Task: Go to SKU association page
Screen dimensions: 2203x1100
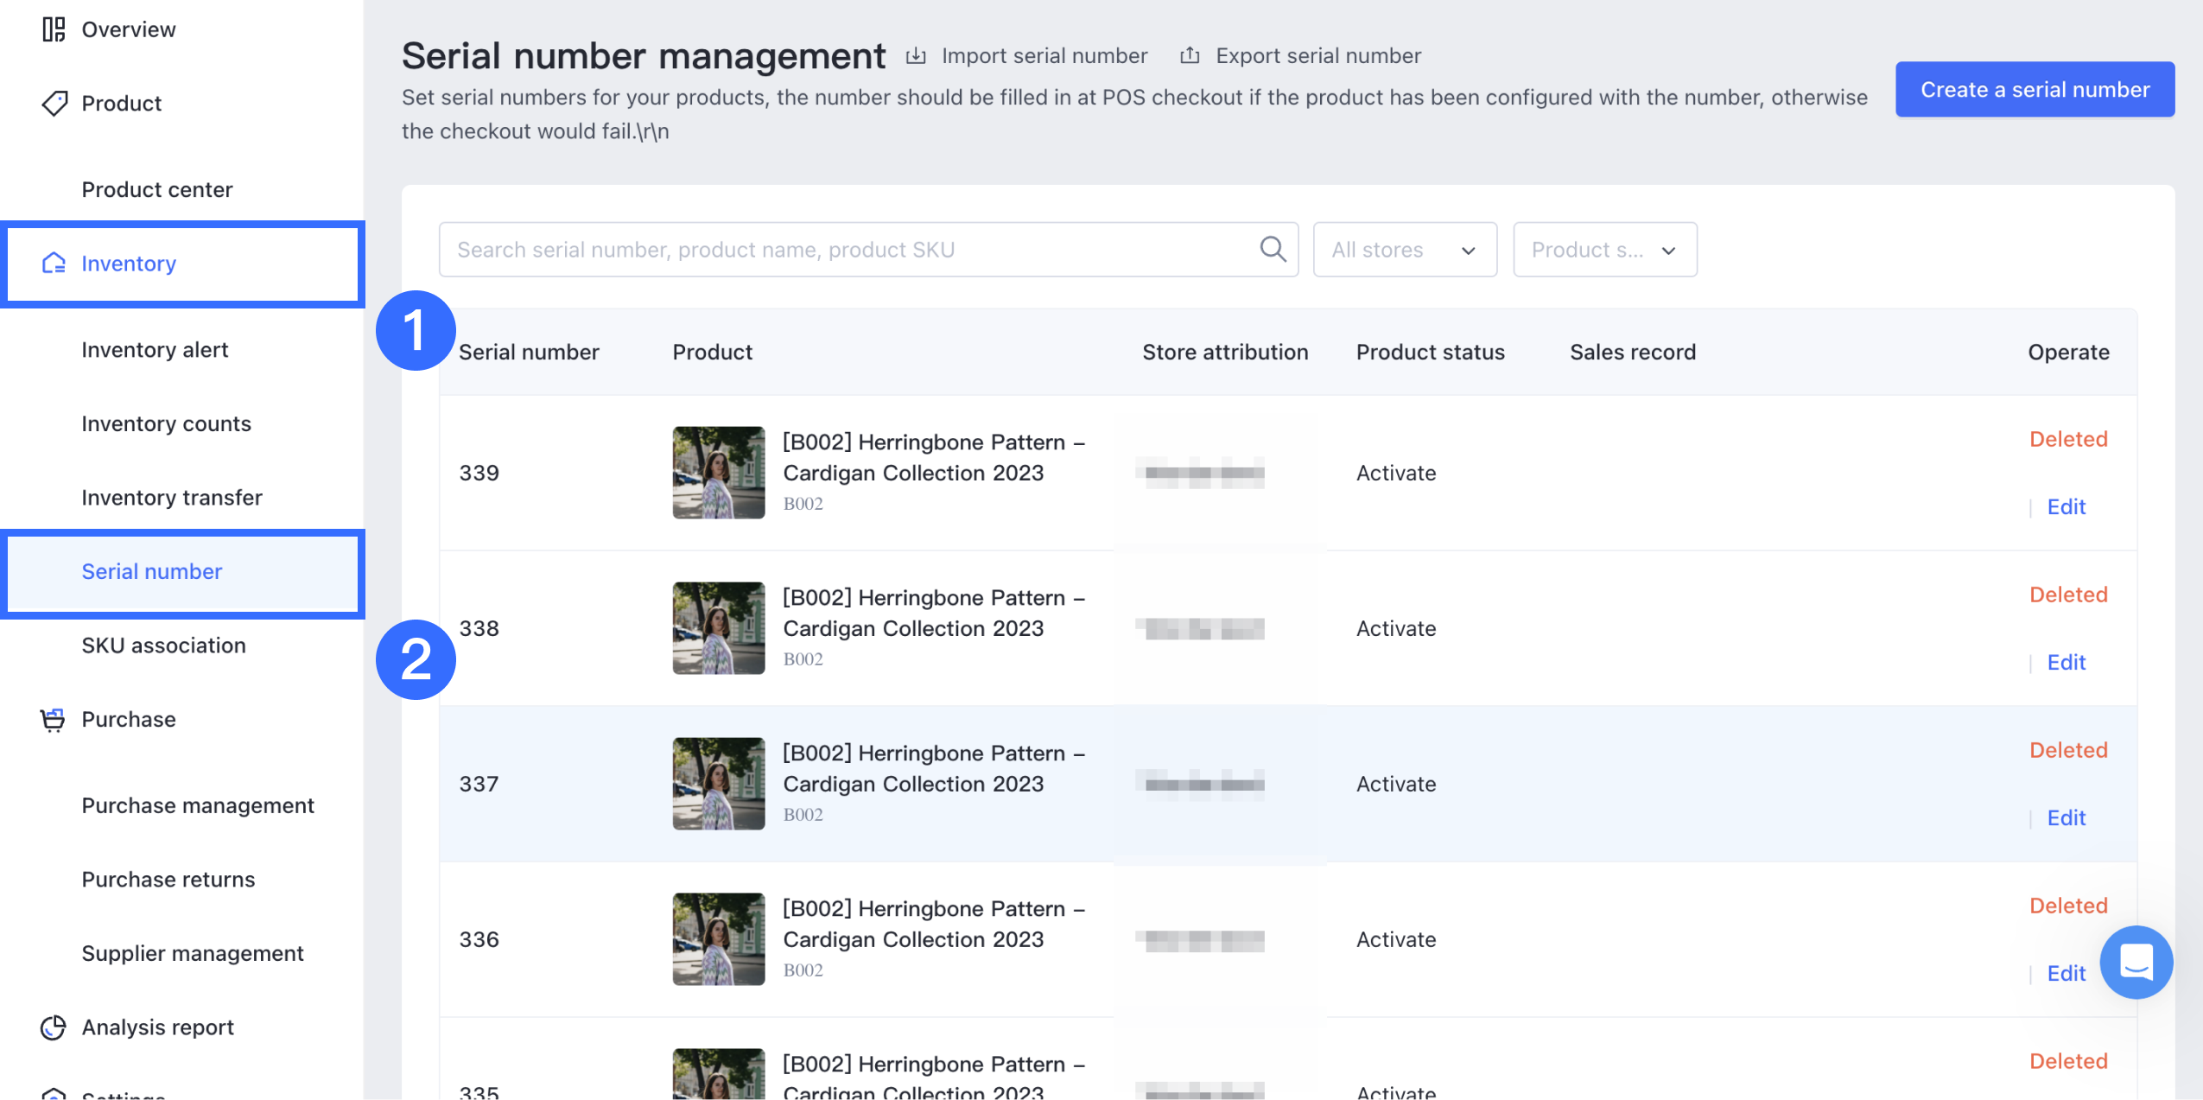Action: pyautogui.click(x=163, y=645)
